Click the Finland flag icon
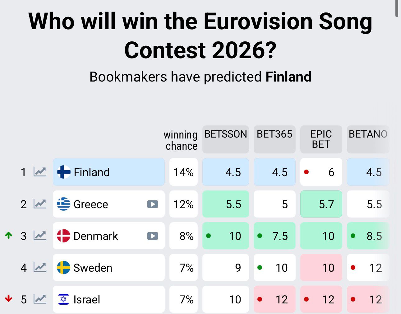This screenshot has height=314, width=401. pyautogui.click(x=64, y=172)
